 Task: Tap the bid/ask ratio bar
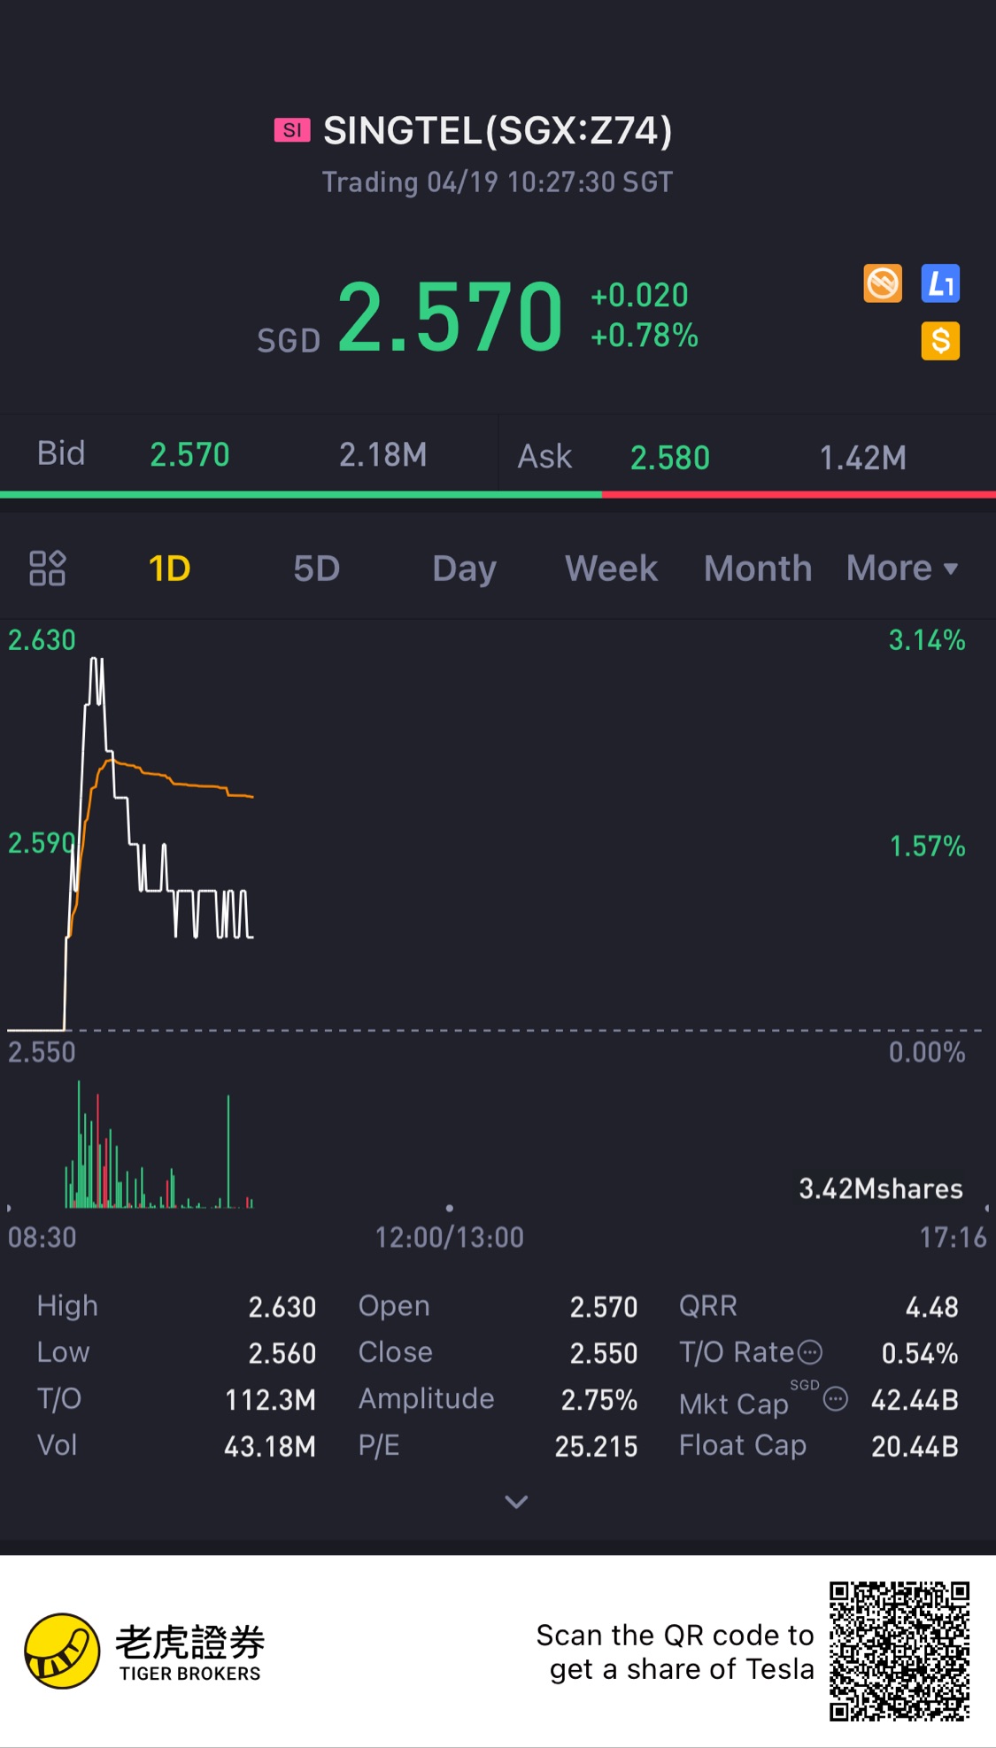[x=498, y=494]
